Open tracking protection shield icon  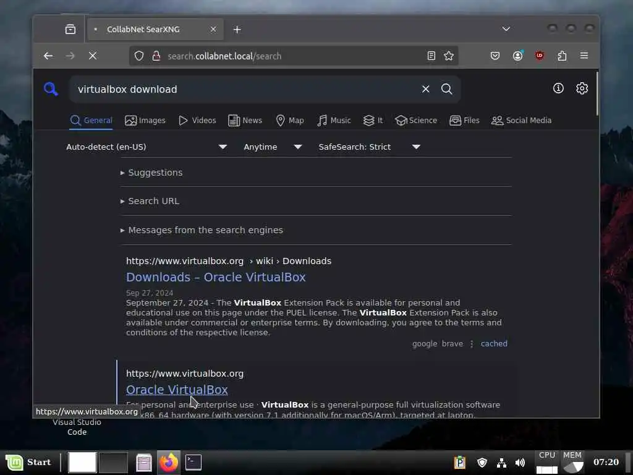[139, 56]
